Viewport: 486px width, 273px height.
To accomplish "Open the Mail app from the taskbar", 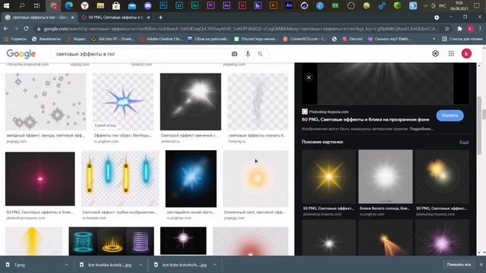I will point(132,5).
